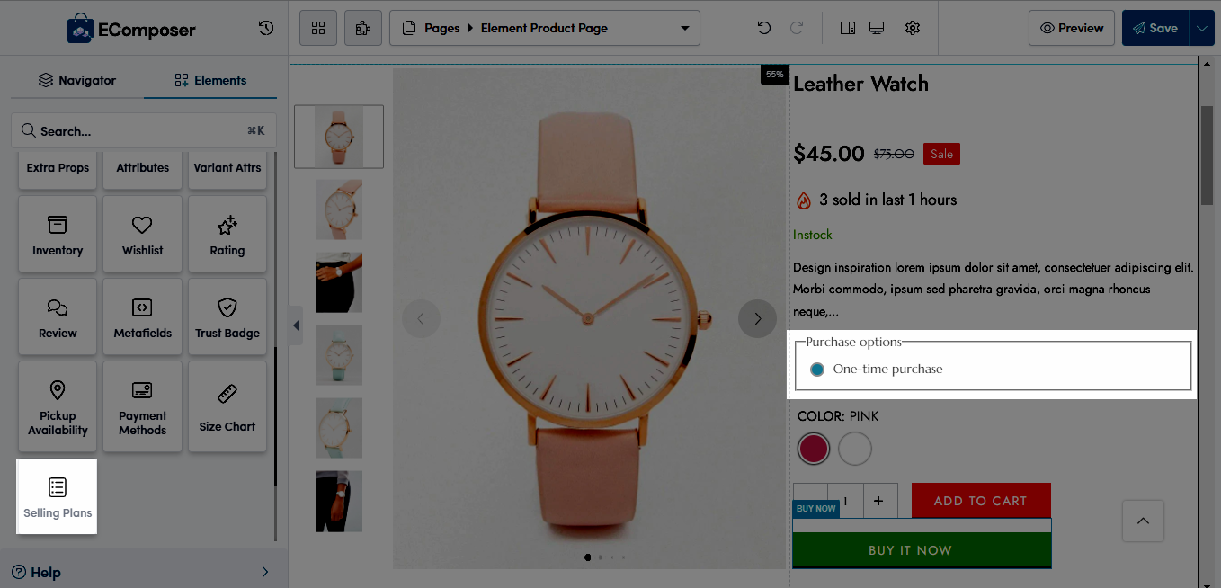The height and width of the screenshot is (588, 1221).
Task: Collapse the left elements panel arrow
Action: (296, 325)
